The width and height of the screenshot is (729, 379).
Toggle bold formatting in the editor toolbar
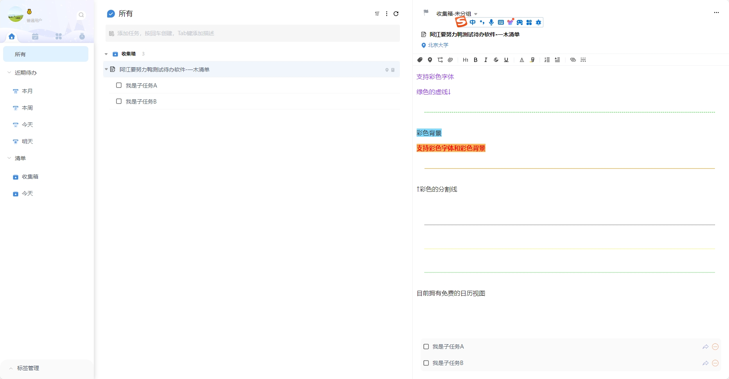[x=475, y=60]
